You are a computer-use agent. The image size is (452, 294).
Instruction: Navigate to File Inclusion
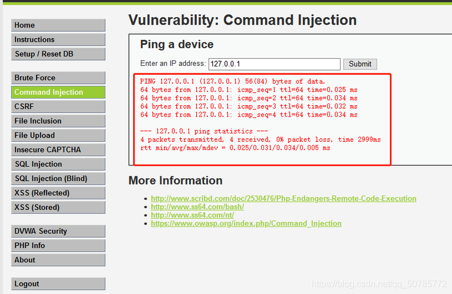coord(58,121)
